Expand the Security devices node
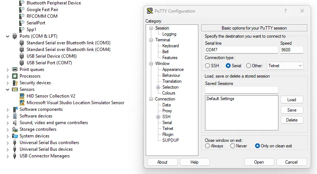 [x=7, y=83]
